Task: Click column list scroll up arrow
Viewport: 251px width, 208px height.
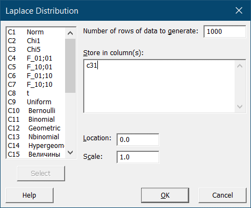Action: click(x=70, y=33)
